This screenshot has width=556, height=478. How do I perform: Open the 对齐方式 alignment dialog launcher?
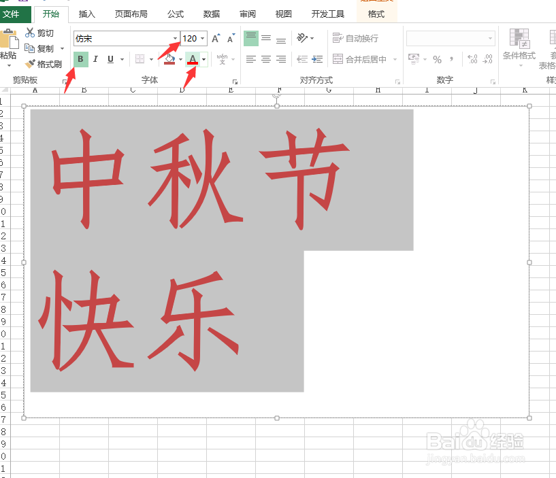pyautogui.click(x=397, y=82)
